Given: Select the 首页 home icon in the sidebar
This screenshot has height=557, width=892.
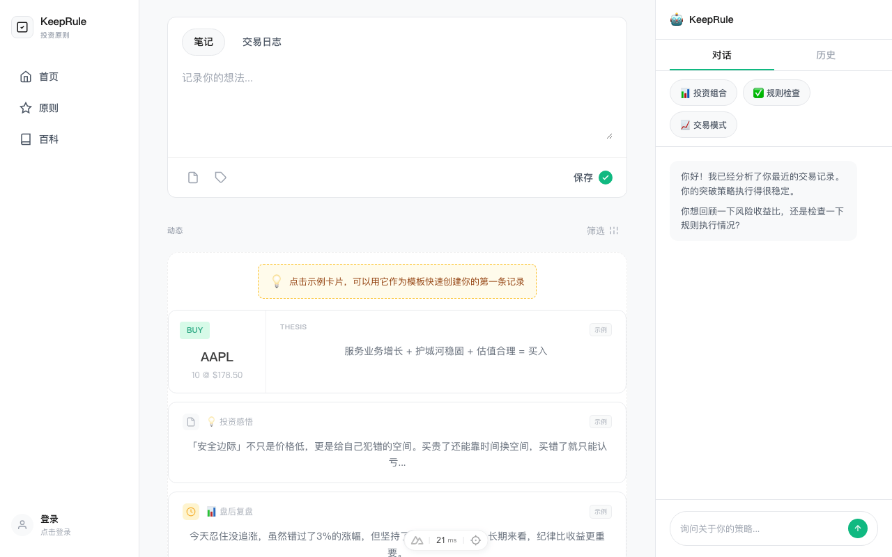Looking at the screenshot, I should point(26,77).
